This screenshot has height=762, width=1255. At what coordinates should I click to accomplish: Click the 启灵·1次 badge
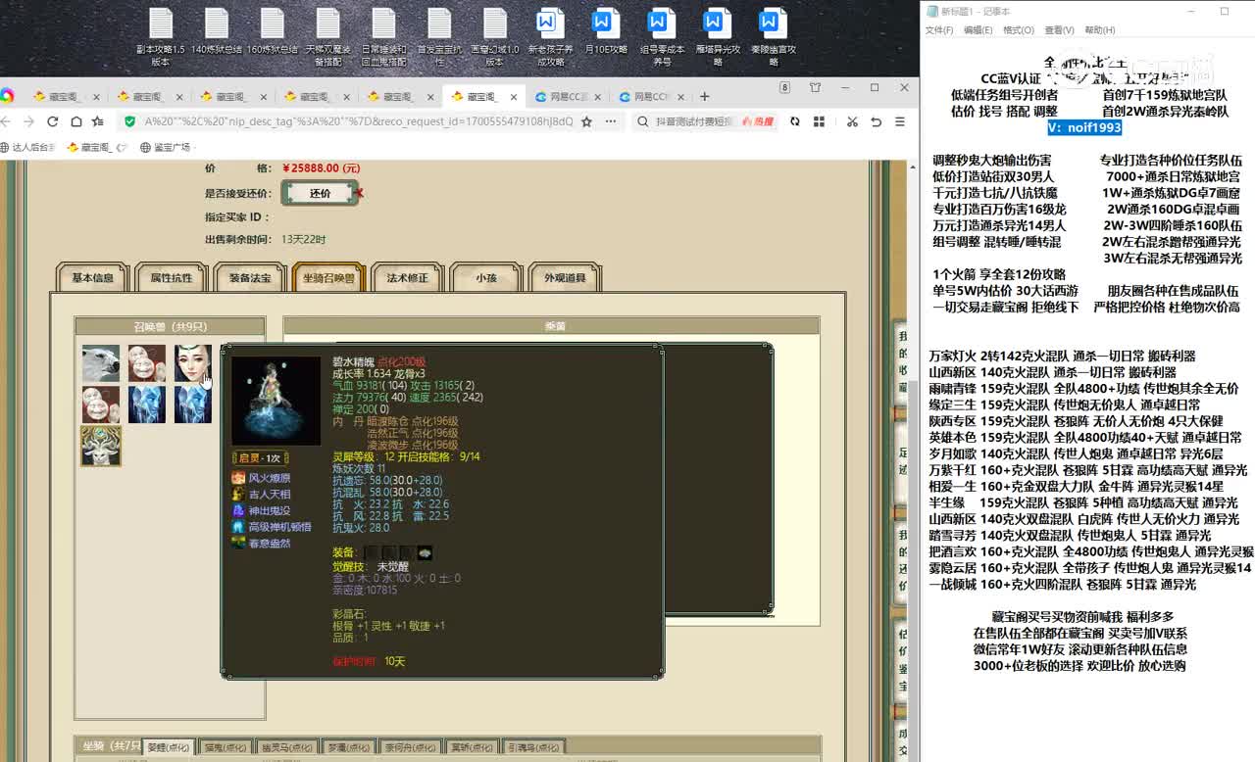click(262, 458)
